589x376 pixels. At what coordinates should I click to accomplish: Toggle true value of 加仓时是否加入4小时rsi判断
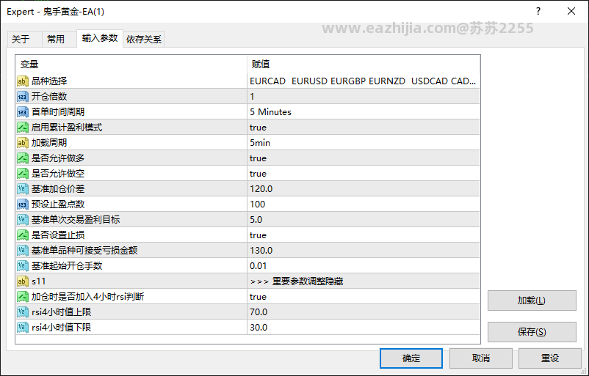pos(364,297)
